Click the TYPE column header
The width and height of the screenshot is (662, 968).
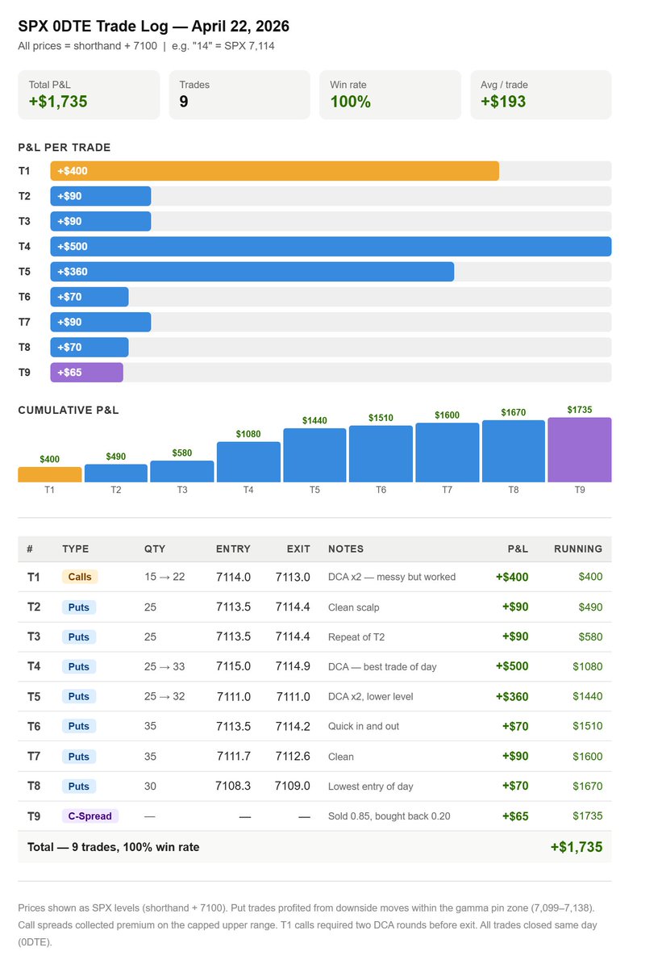pyautogui.click(x=76, y=549)
